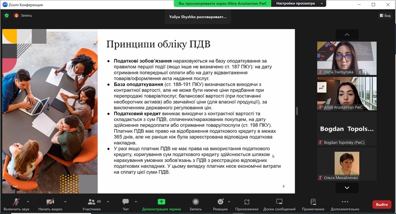396x214 pixels.
Task: Click the green screen-share notification banner
Action: pyautogui.click(x=222, y=4)
